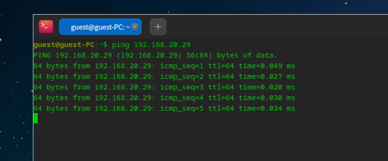Click the icmp_seq=4 reply line
This screenshot has height=161, width=388.
(x=164, y=98)
